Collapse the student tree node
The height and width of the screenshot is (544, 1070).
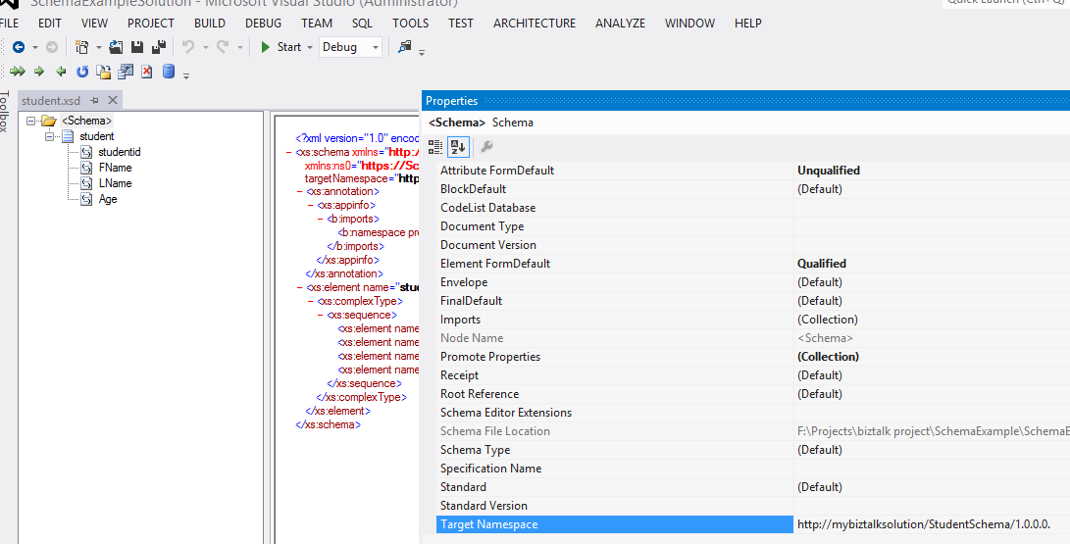(49, 136)
